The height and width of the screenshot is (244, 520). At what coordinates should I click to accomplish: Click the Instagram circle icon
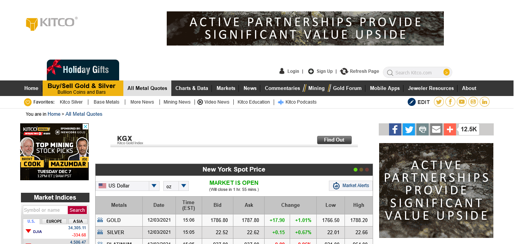coord(473,102)
